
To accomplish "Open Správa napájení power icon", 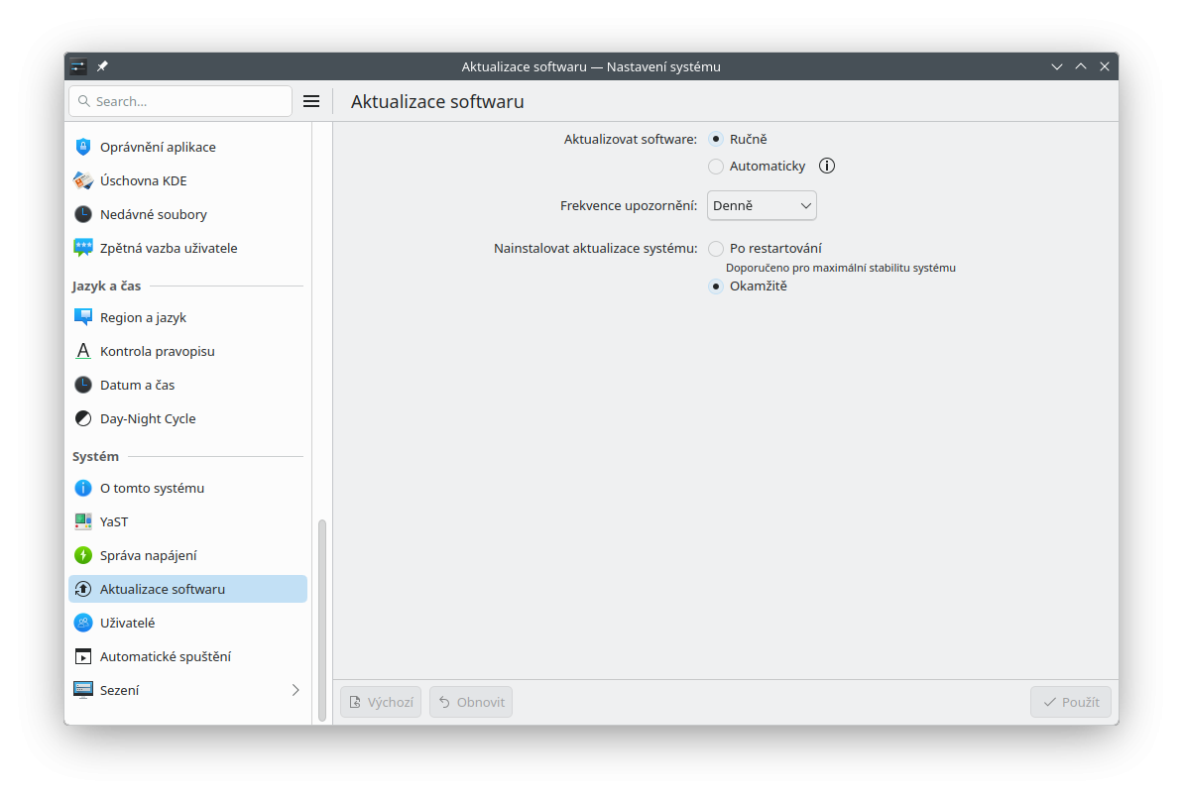I will click(83, 555).
